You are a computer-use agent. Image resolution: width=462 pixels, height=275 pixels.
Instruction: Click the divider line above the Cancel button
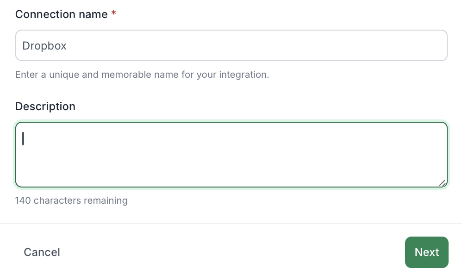pyautogui.click(x=231, y=224)
